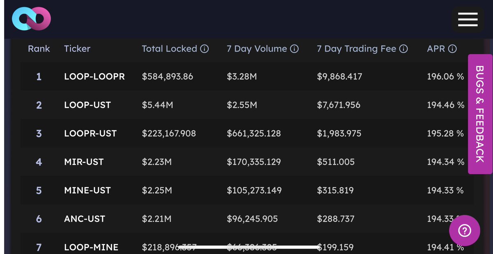Select rank number 5
The image size is (493, 254).
[39, 190]
